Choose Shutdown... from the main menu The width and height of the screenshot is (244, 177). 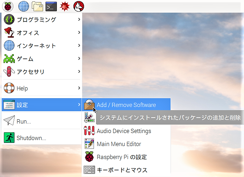point(42,138)
